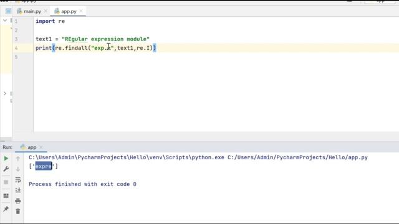399x224 pixels.
Task: Click the re.findall call in line 4
Action: coord(72,48)
